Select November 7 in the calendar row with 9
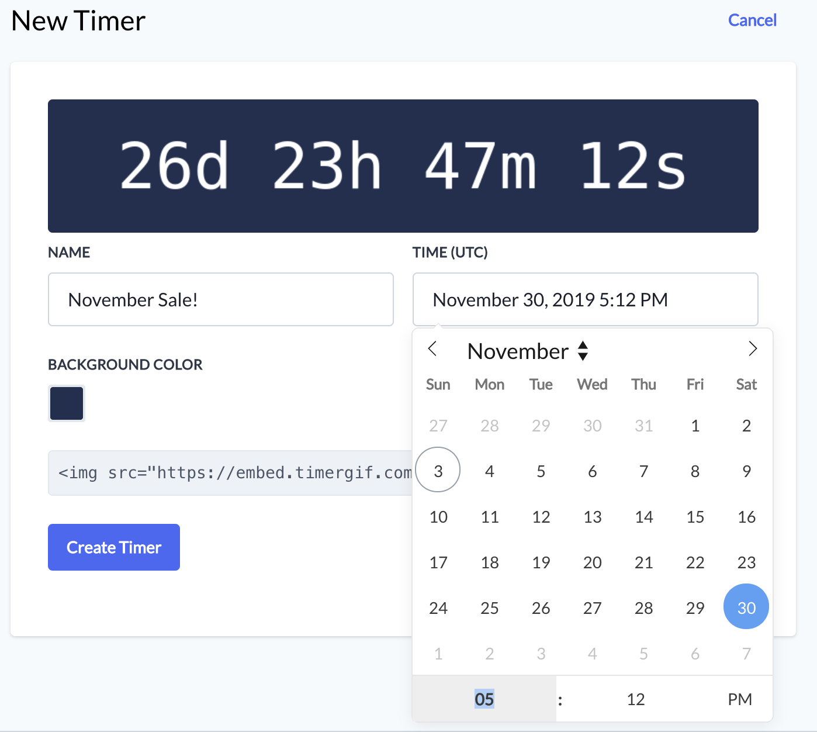The width and height of the screenshot is (817, 732). click(643, 471)
